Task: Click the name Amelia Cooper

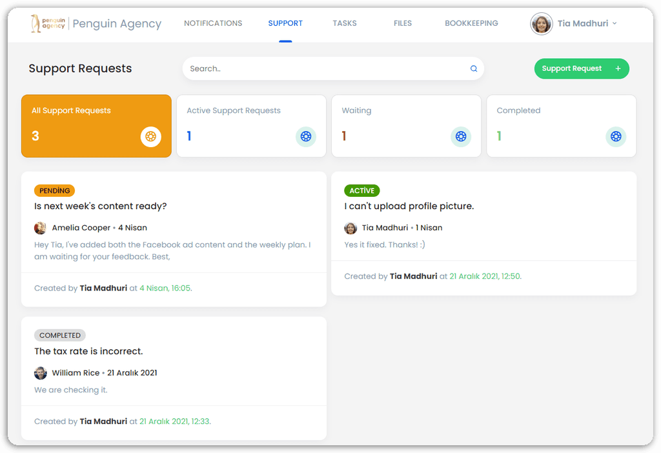Action: [x=81, y=228]
